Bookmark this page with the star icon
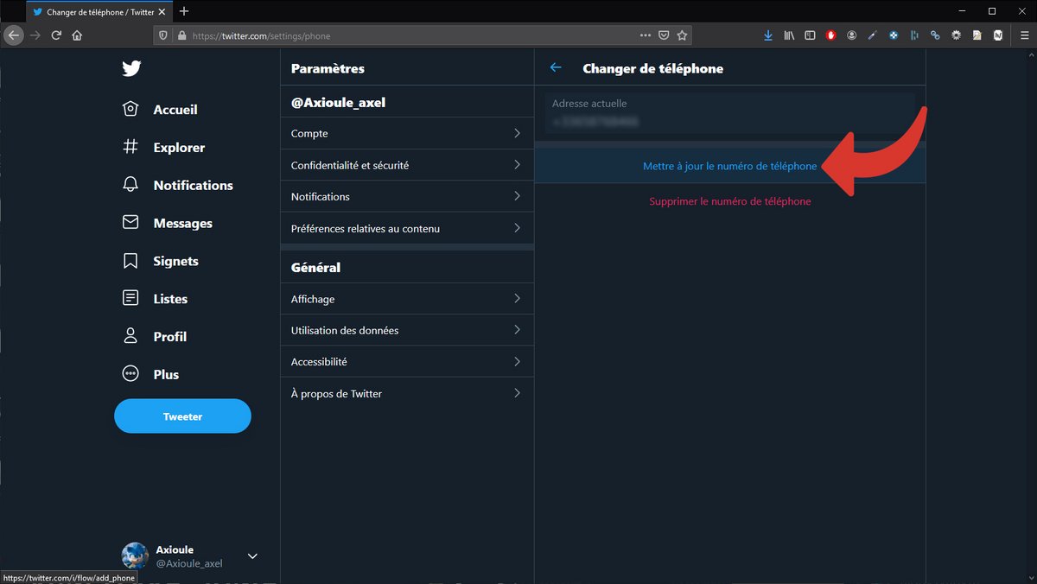Viewport: 1037px width, 584px height. [x=682, y=35]
